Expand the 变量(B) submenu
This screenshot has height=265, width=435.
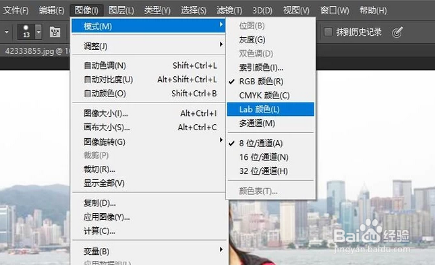[x=148, y=251]
